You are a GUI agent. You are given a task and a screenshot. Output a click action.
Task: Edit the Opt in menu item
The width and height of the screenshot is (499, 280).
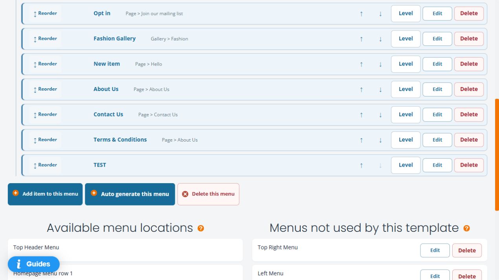[x=437, y=13]
